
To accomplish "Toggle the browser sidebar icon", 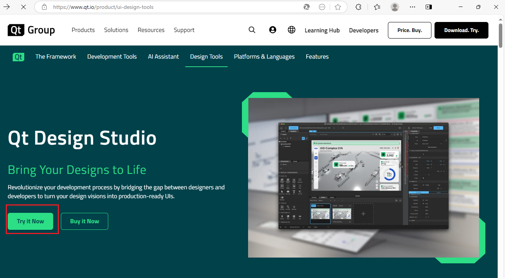I will [429, 7].
